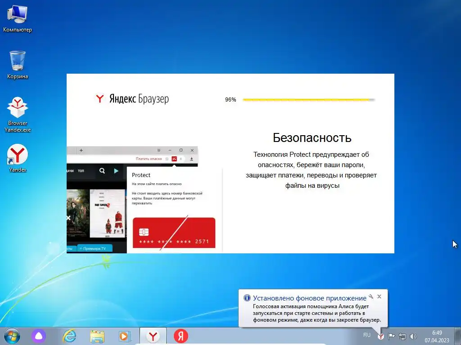
Task: Click the Безопасность heading
Action: point(312,137)
